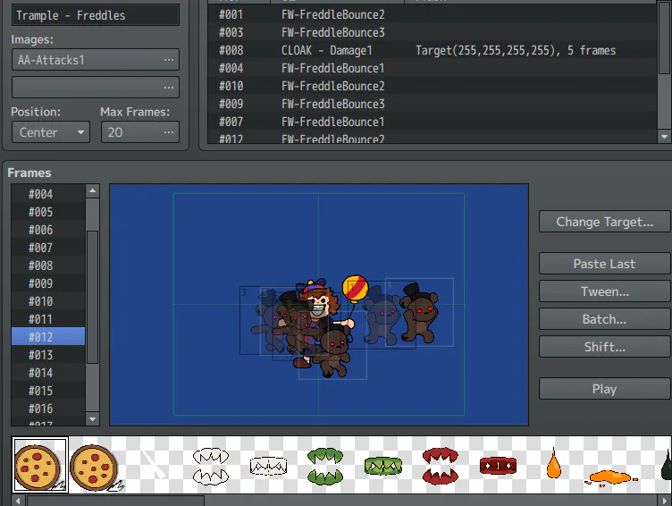Click the Frames list scrollbar thumb
Viewport: 672px width, 506px height.
click(93, 297)
